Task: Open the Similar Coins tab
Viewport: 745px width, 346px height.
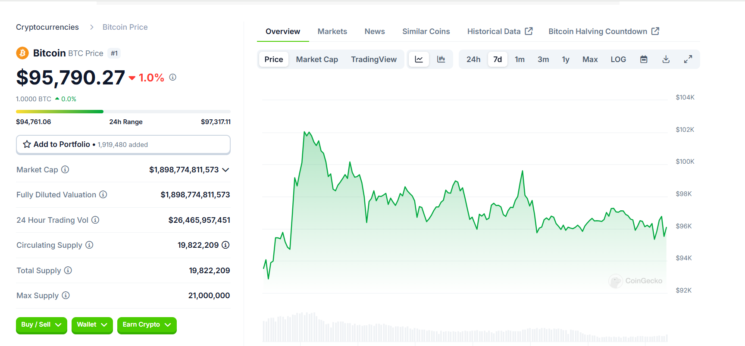Action: click(x=426, y=31)
